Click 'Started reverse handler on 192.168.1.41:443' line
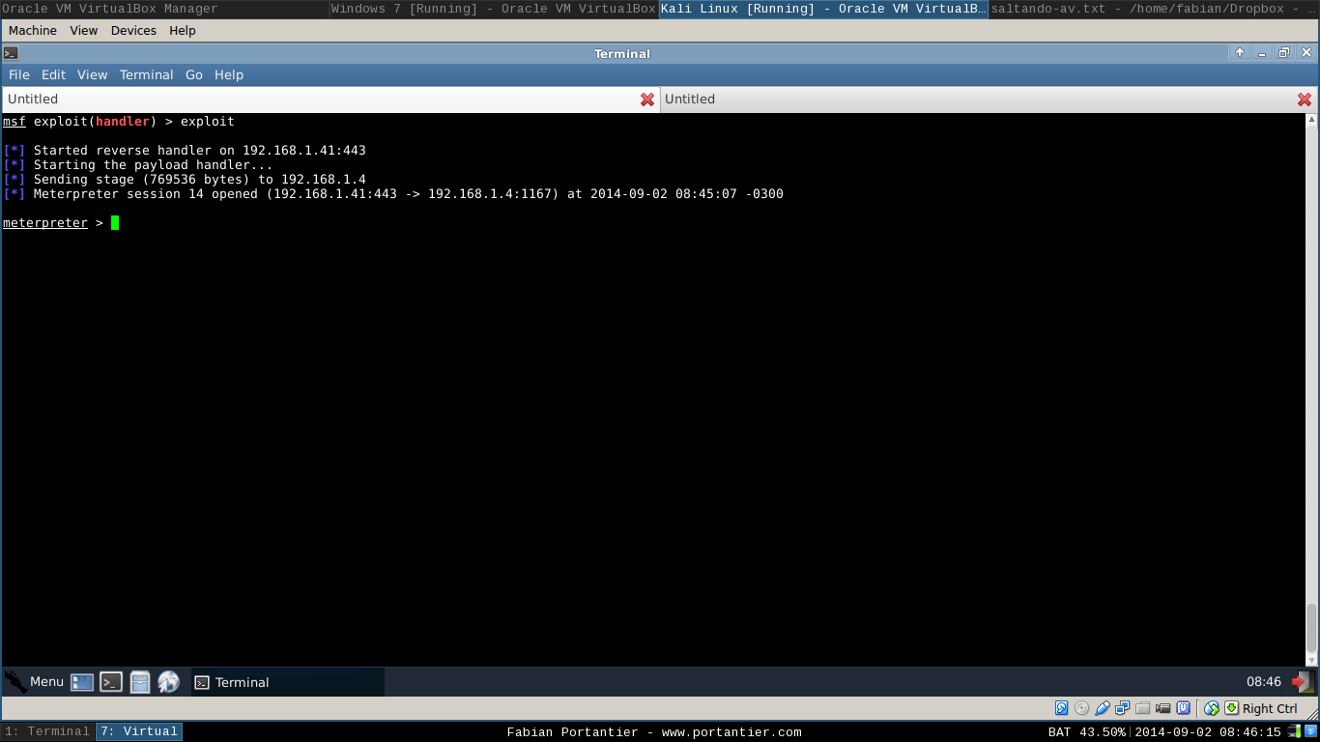This screenshot has height=742, width=1320. 185,151
